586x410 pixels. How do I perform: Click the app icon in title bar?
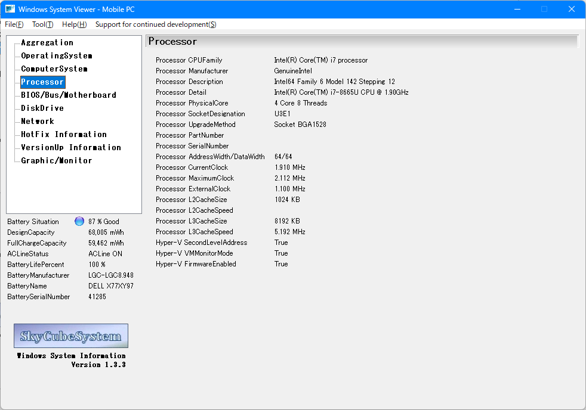10,9
